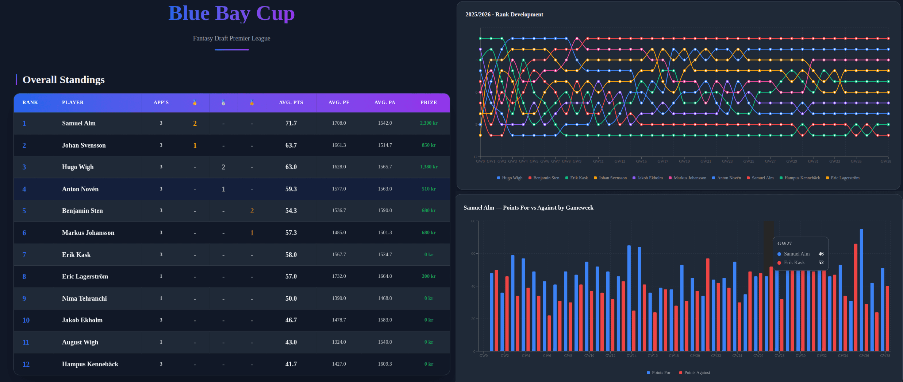
Task: Click the tallest blue Points For bar
Action: tap(861, 290)
